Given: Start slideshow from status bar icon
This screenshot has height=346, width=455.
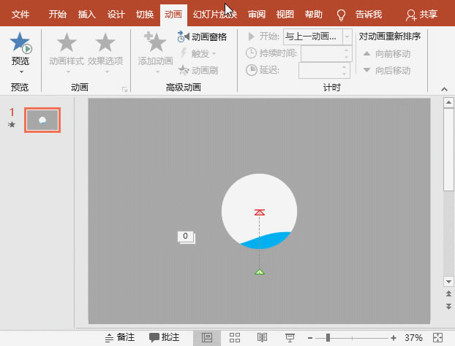Looking at the screenshot, I should point(289,337).
